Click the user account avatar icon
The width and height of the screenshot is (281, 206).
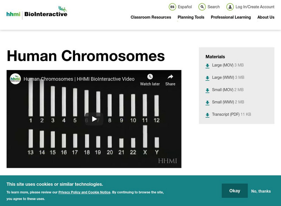click(x=230, y=7)
